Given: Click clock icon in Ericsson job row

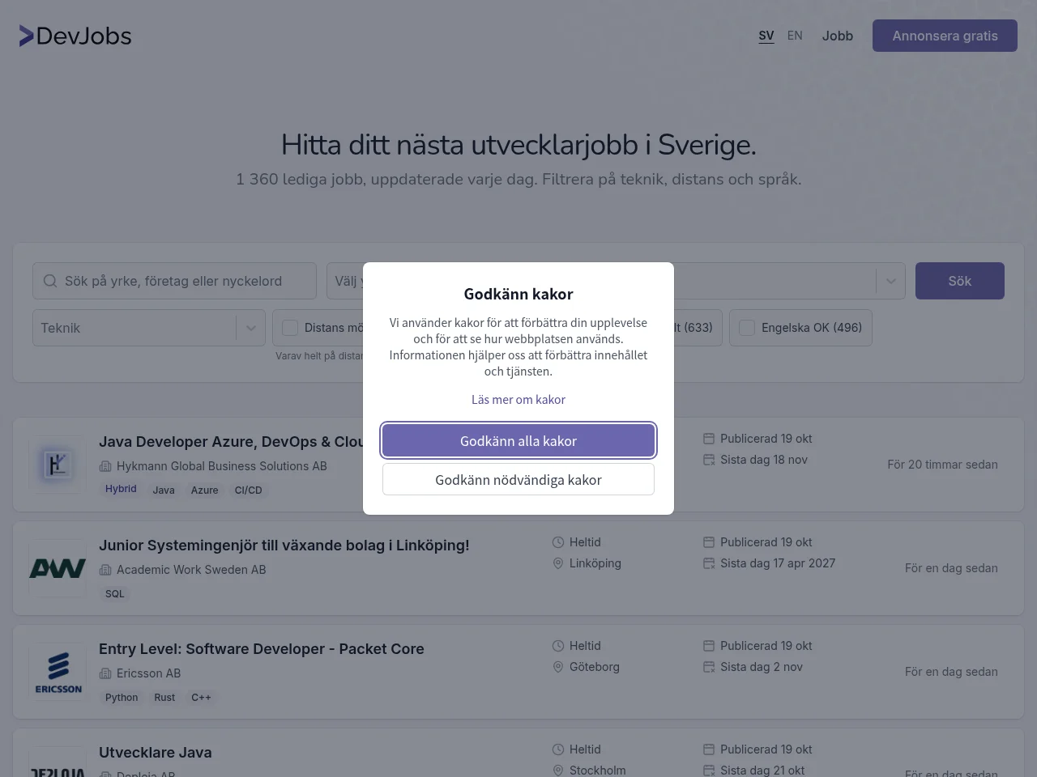Looking at the screenshot, I should [x=558, y=646].
